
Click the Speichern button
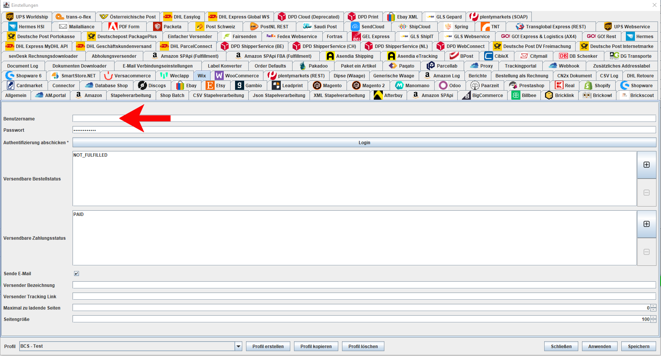[x=639, y=346]
